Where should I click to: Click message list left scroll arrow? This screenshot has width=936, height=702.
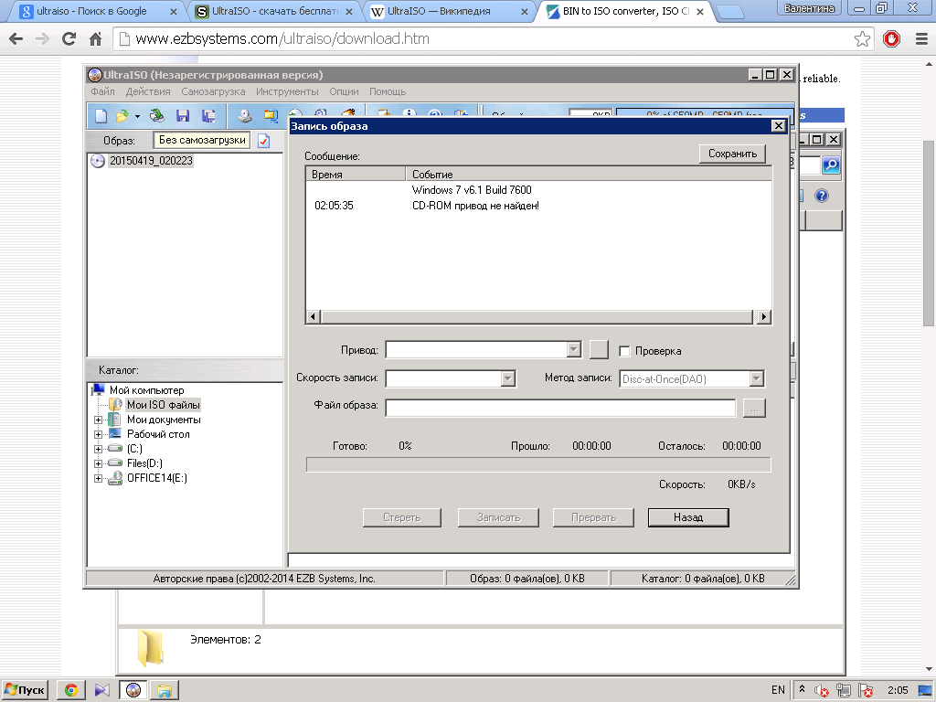pos(314,317)
